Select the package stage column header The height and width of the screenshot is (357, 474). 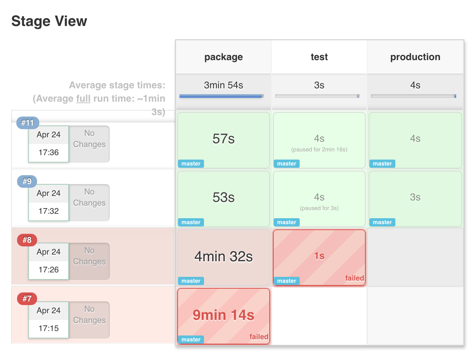(224, 57)
